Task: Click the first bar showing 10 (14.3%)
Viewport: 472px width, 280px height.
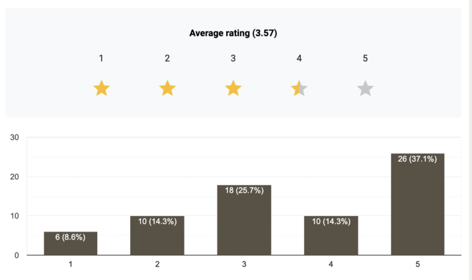Action: [x=157, y=235]
